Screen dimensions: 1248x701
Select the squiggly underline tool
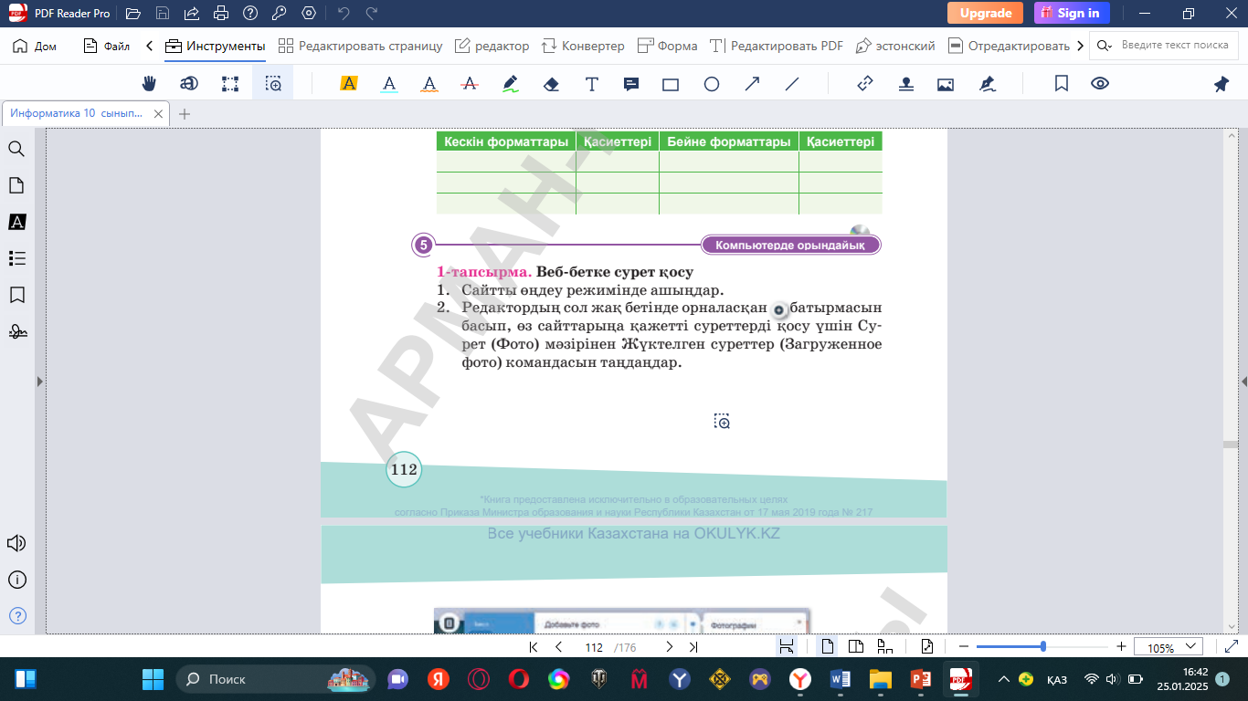[x=429, y=84]
